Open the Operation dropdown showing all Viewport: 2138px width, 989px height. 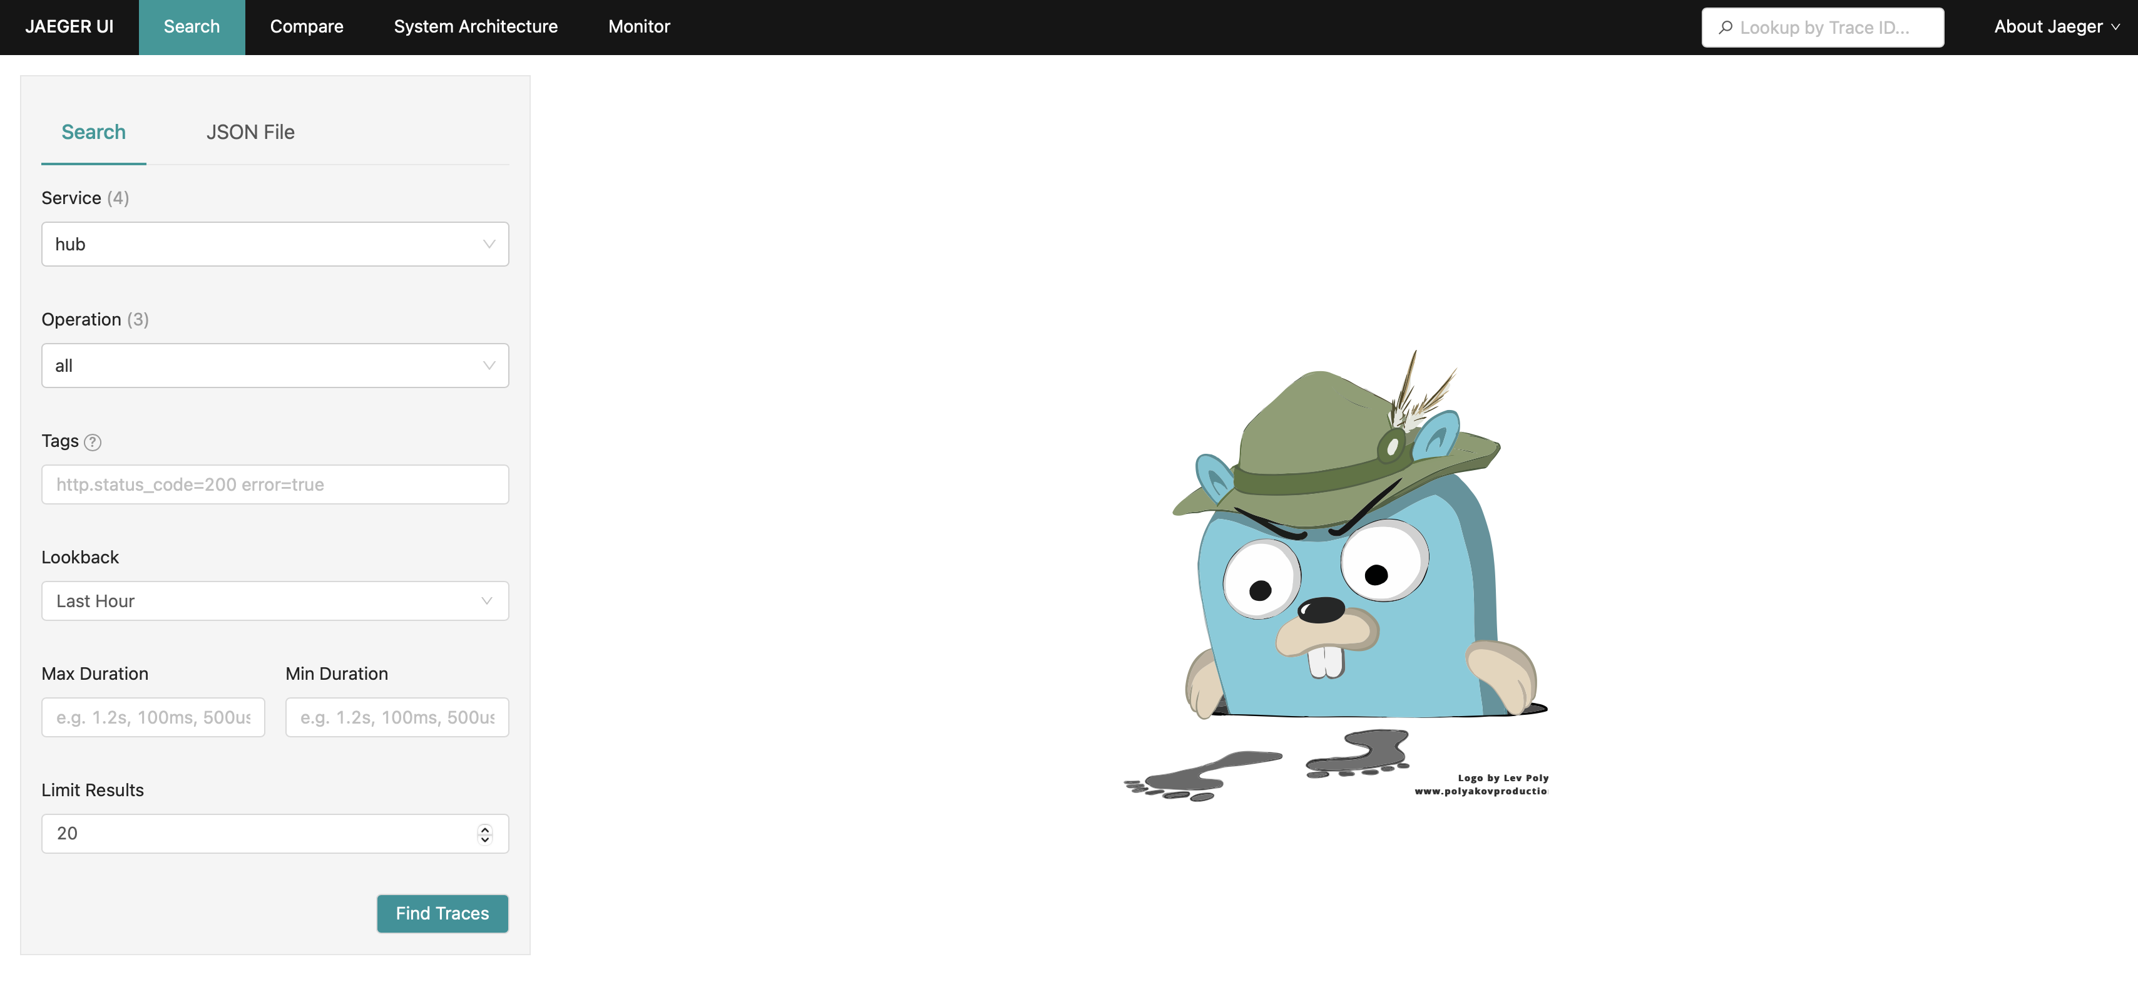tap(275, 366)
